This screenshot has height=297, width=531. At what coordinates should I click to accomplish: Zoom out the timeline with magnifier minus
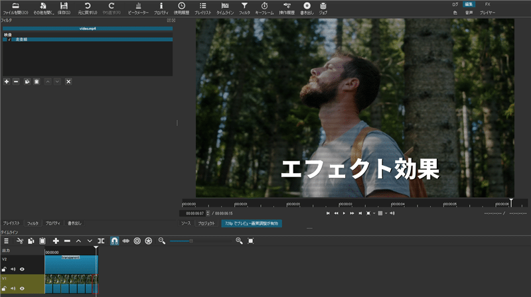(162, 241)
